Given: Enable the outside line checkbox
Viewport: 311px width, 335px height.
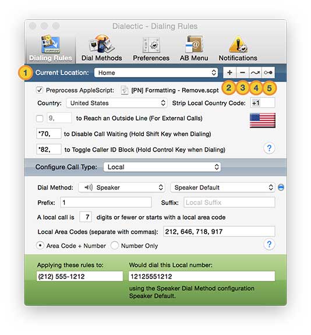Looking at the screenshot, I should pos(40,118).
